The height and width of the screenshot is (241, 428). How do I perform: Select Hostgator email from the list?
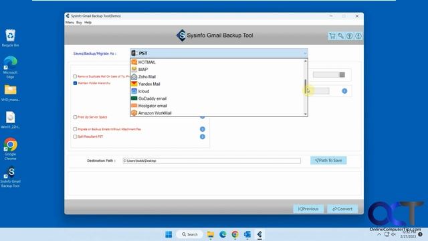pyautogui.click(x=217, y=106)
